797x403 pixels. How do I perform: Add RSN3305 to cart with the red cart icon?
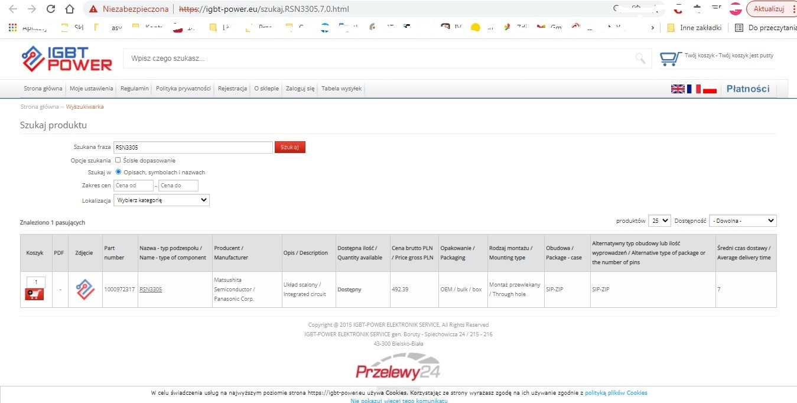coord(35,294)
